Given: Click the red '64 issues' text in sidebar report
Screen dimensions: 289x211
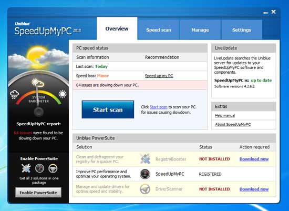Looking at the screenshot, I should coord(23,133).
